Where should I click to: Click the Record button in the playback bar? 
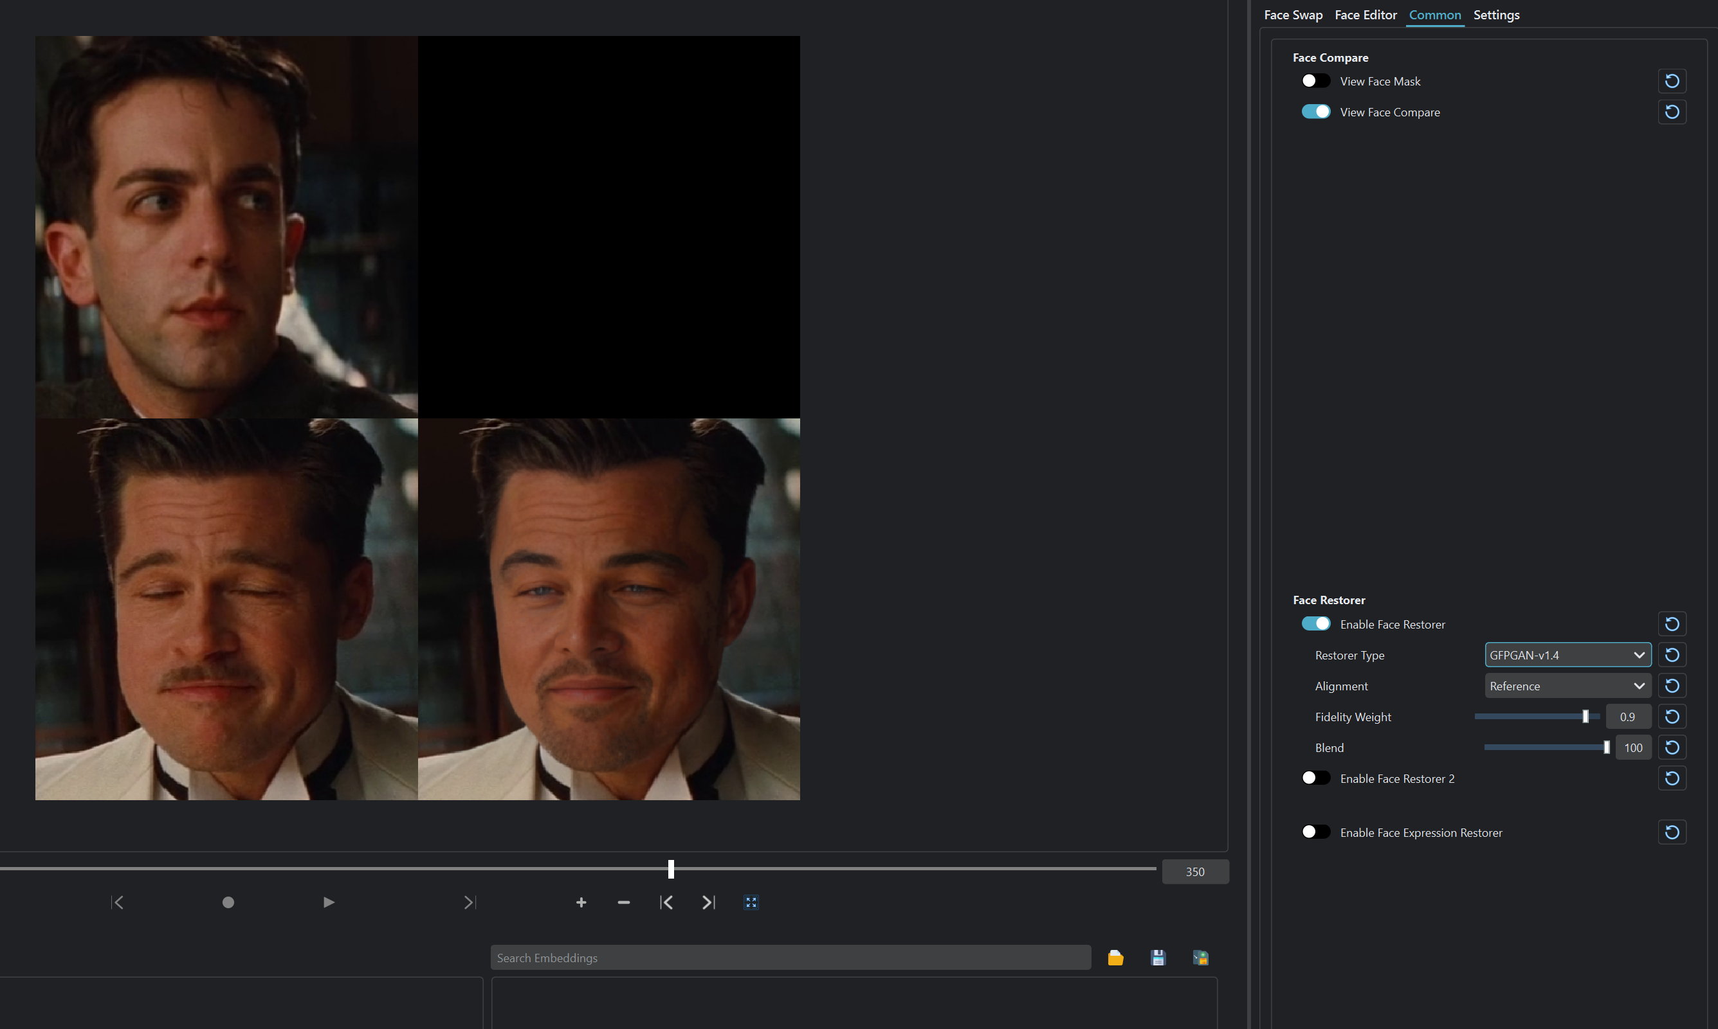point(228,902)
